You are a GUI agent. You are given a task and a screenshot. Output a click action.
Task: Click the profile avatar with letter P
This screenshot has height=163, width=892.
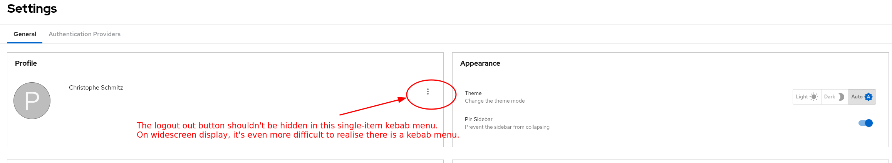coord(32,101)
